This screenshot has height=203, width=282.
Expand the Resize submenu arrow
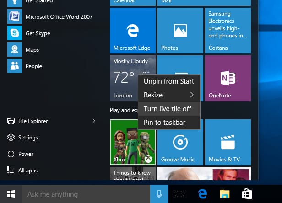pos(192,95)
